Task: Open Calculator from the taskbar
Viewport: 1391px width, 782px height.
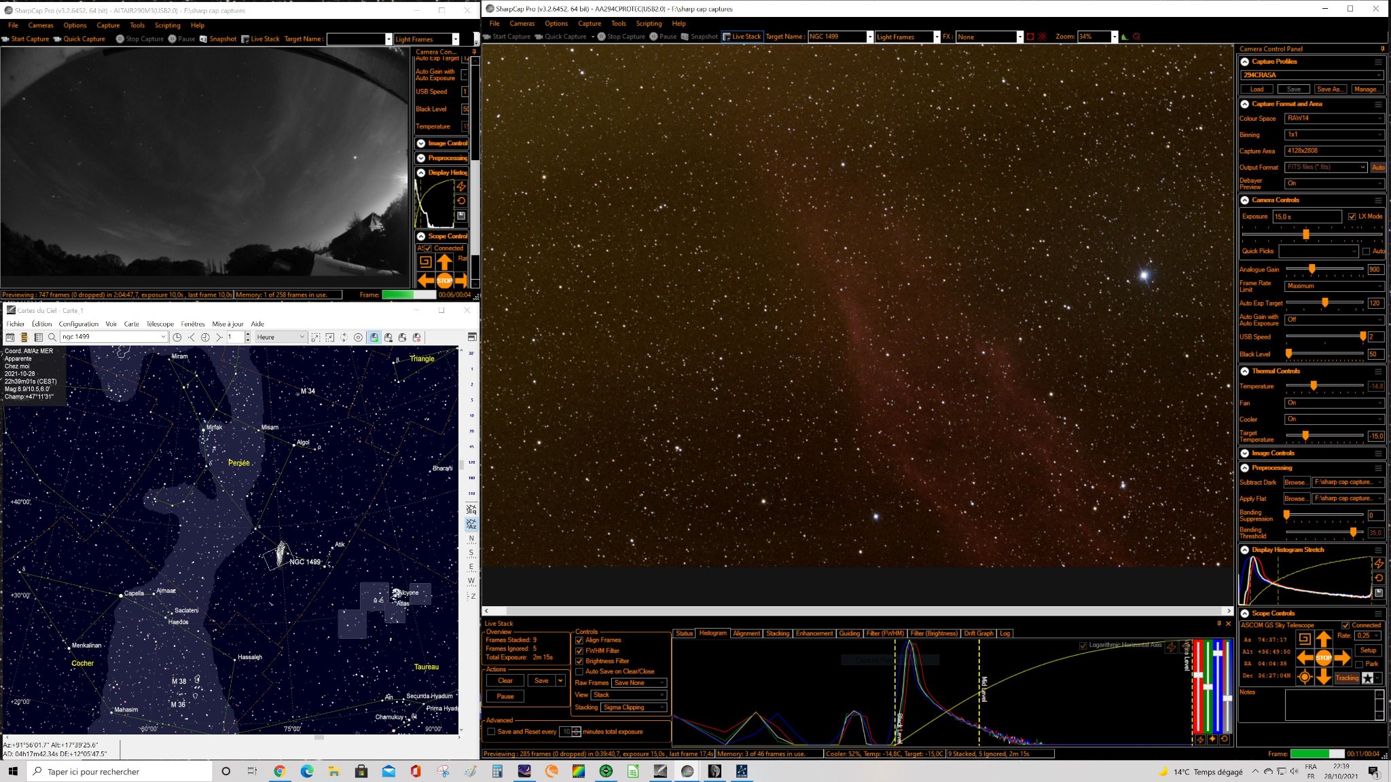Action: (497, 771)
